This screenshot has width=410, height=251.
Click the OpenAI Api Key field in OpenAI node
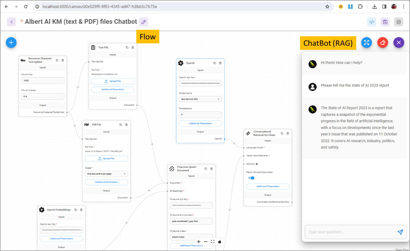200,83
